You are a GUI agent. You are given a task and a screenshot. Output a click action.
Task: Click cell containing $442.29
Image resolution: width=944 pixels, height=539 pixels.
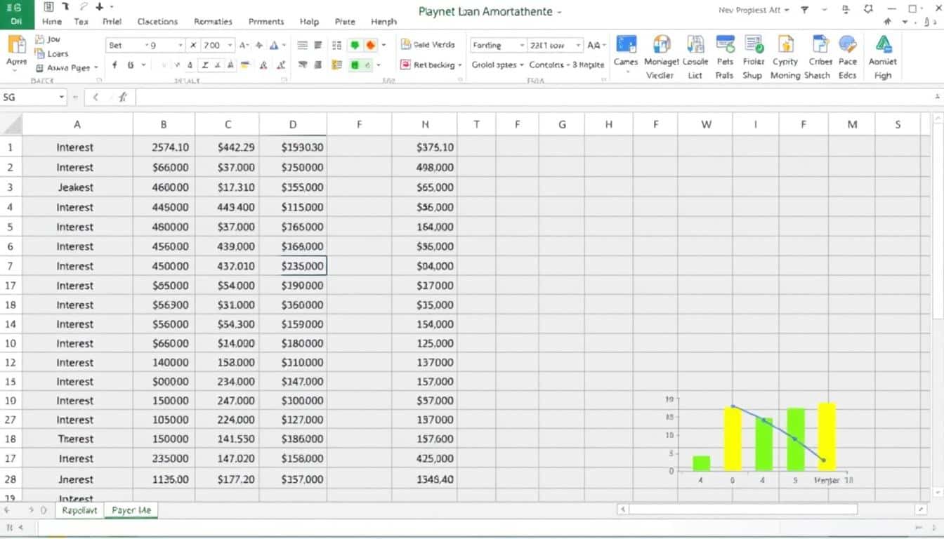(x=227, y=147)
